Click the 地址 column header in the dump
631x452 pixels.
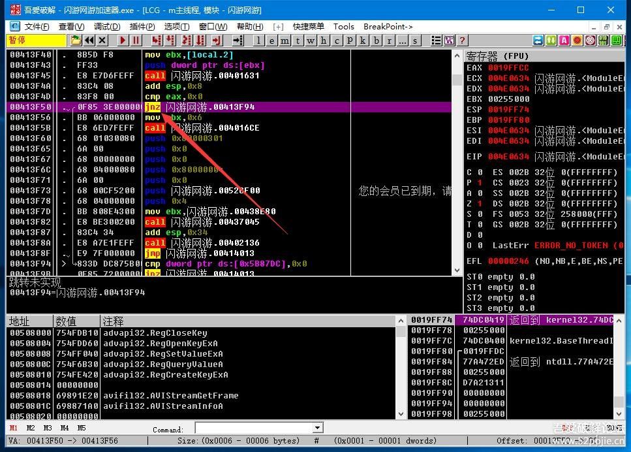[x=29, y=321]
